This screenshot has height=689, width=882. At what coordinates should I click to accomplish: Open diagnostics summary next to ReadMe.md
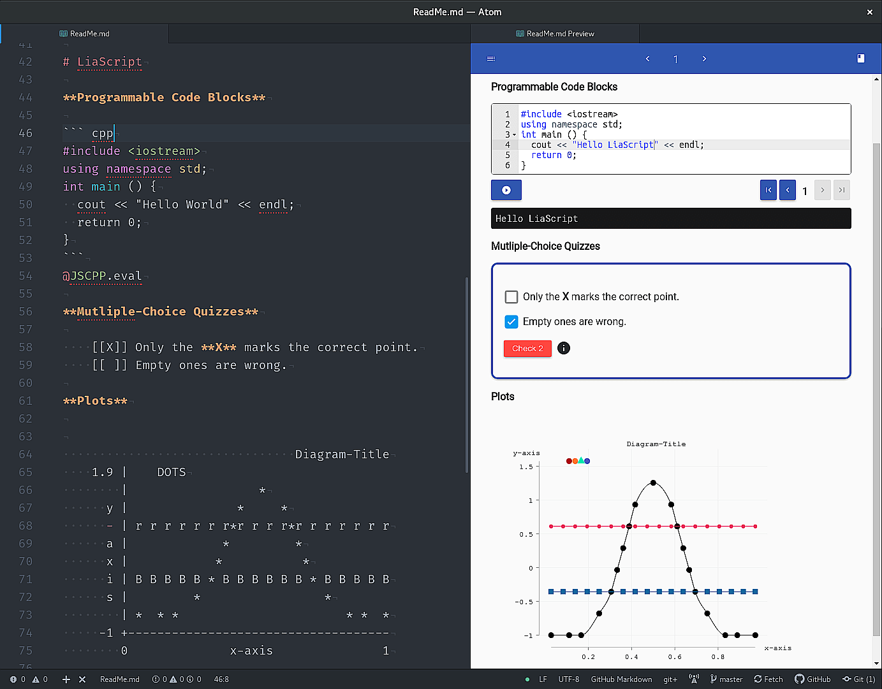[177, 679]
